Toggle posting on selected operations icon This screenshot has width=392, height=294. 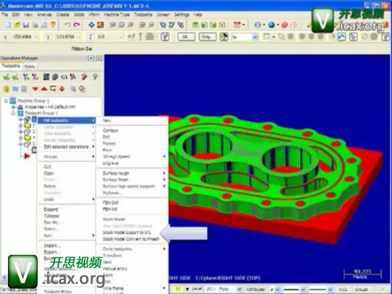[x=24, y=89]
